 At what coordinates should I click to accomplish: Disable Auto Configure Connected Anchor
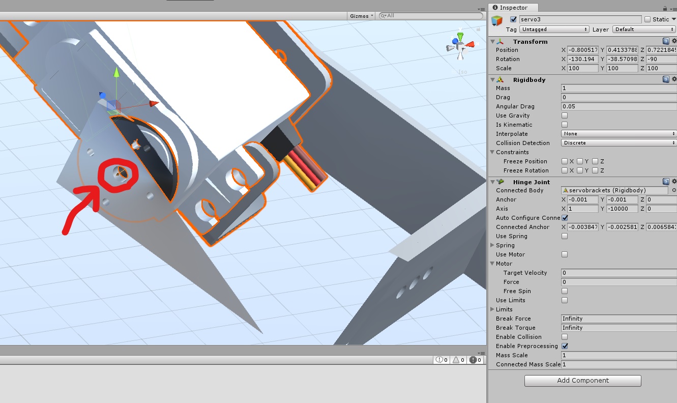(564, 218)
